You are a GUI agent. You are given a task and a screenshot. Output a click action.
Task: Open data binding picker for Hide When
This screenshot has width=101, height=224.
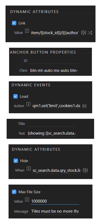(x=85, y=170)
